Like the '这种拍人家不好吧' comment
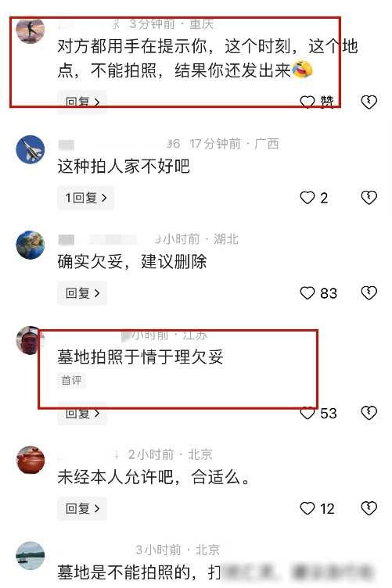392x588 pixels. pyautogui.click(x=307, y=198)
